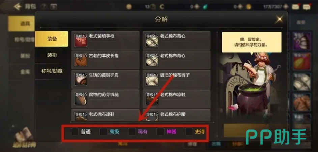Select the 老式装填手枪 red pistol icon
The height and width of the screenshot is (152, 318).
click(81, 40)
